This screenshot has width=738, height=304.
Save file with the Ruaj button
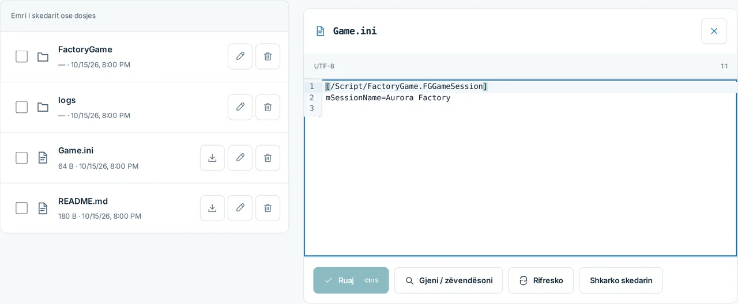pyautogui.click(x=351, y=280)
